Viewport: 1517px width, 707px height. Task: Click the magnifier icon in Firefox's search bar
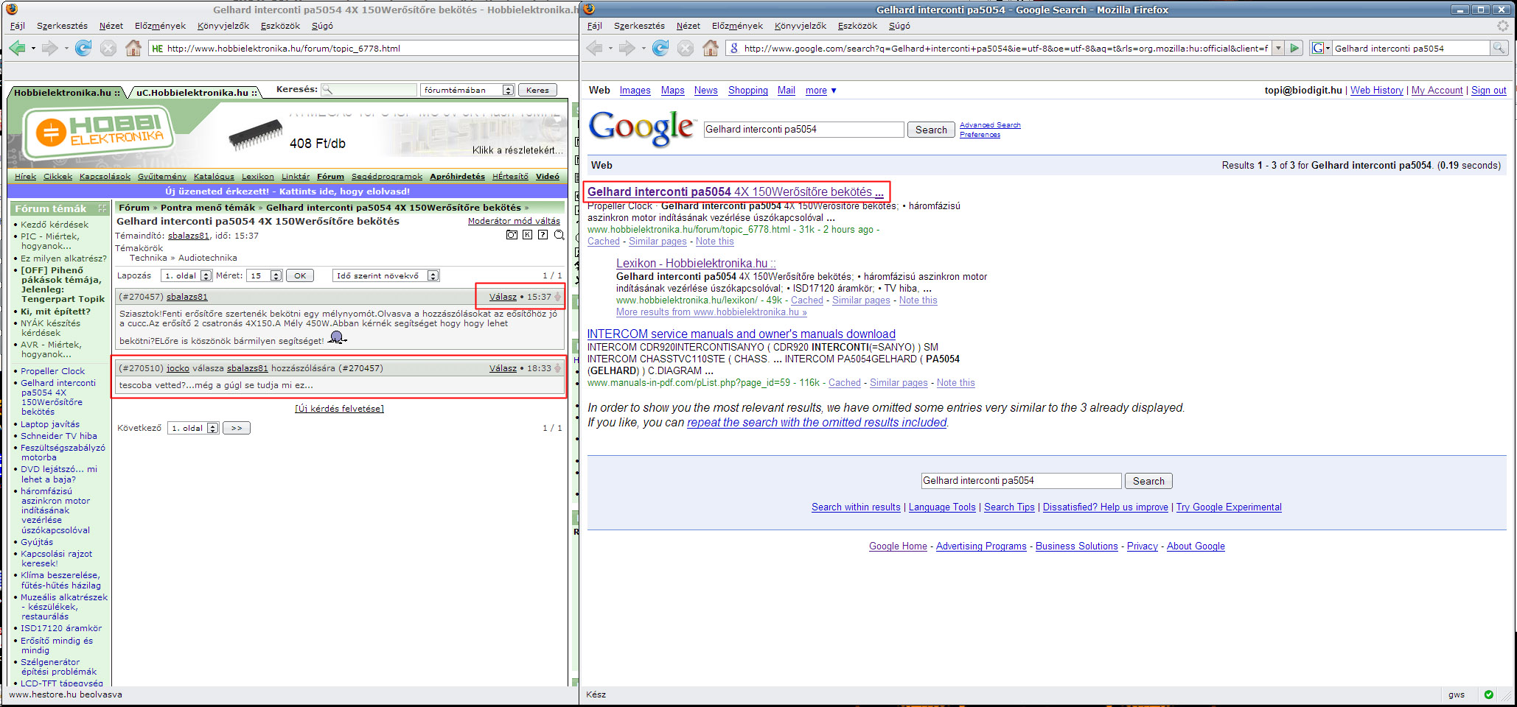coord(1499,49)
